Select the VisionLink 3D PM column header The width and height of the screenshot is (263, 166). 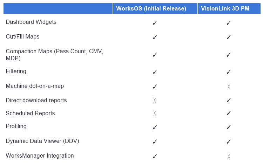coord(229,8)
